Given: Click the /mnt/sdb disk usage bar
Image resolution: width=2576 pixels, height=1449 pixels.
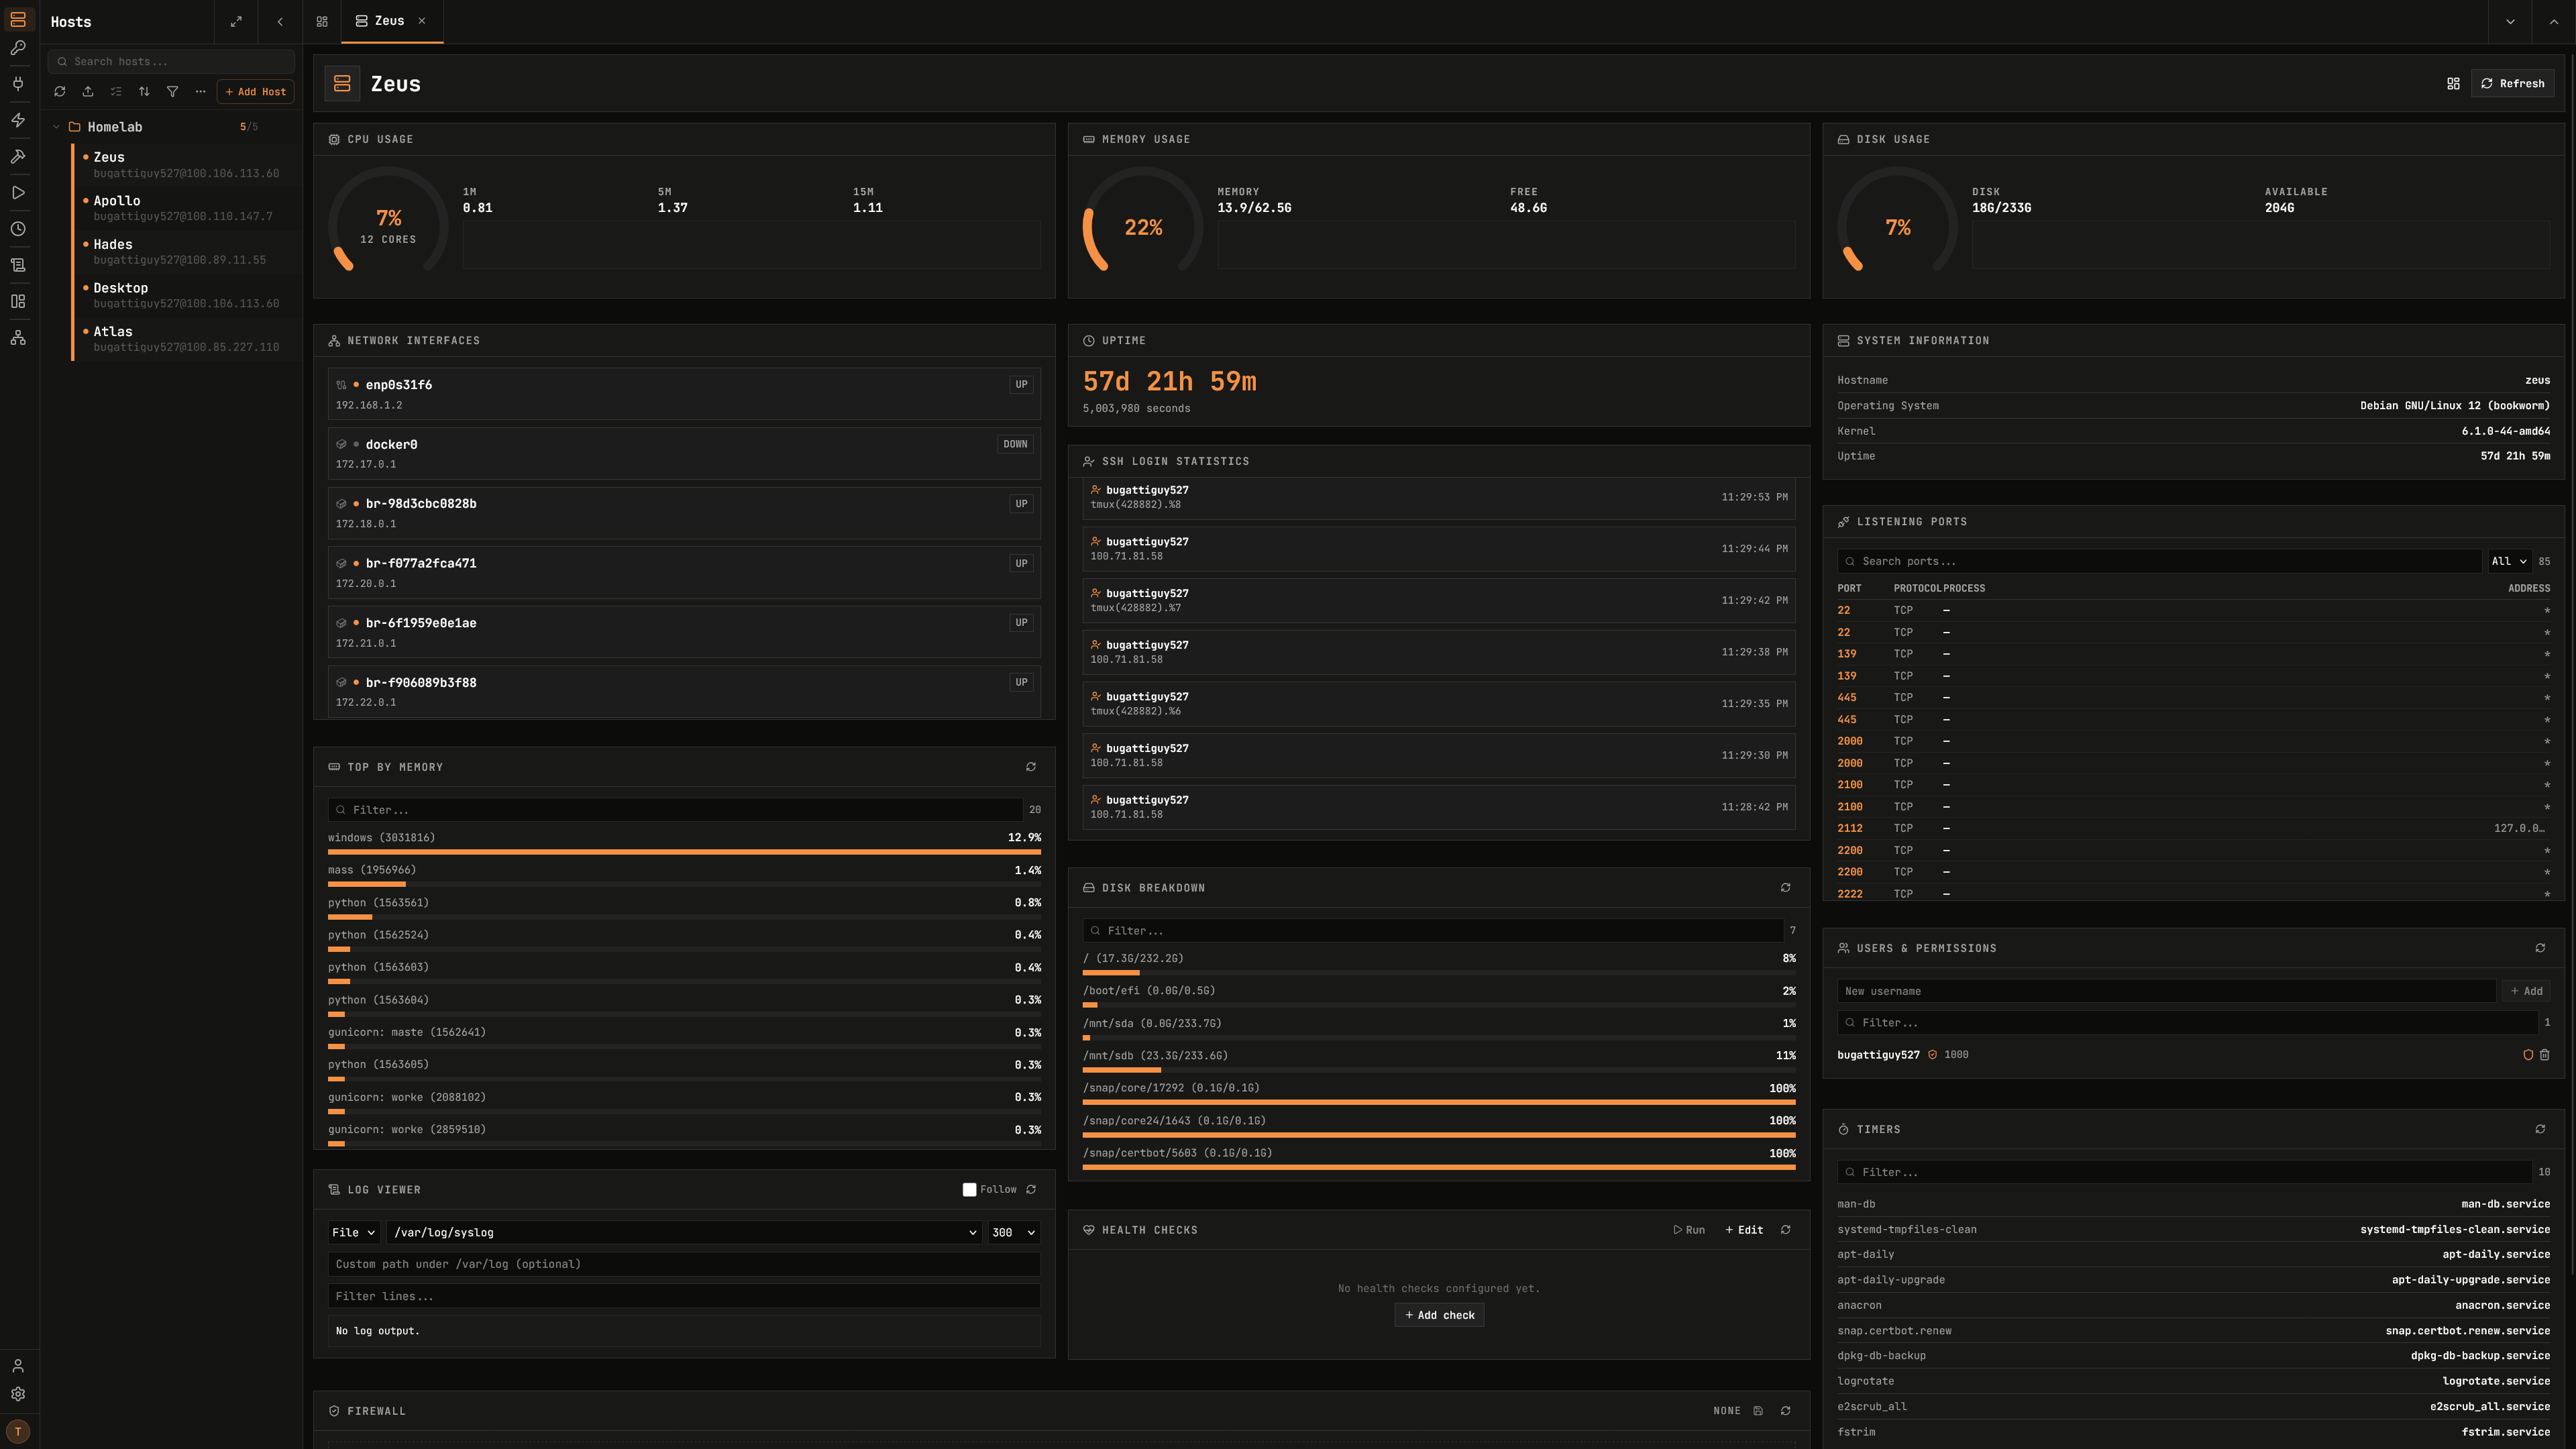Looking at the screenshot, I should coord(1439,1070).
